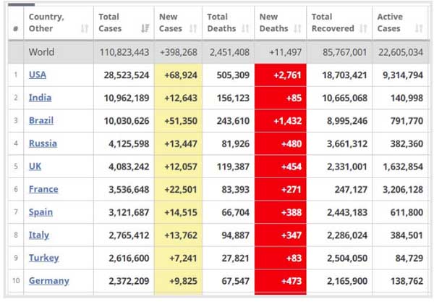The width and height of the screenshot is (434, 302).
Task: Click the UK link
Action: pyautogui.click(x=35, y=167)
